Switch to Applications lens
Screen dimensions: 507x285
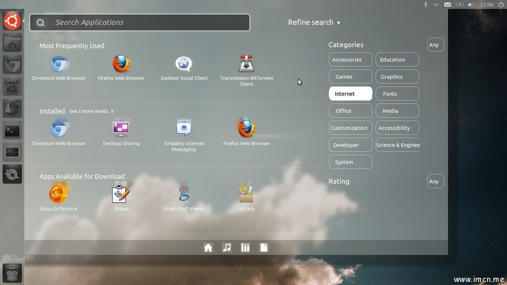(245, 247)
